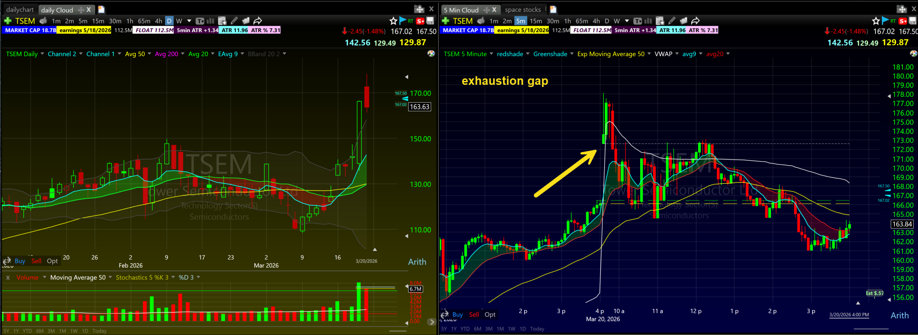The image size is (918, 335).
Task: Select the D daily timeframe in right chart
Action: tap(607, 21)
